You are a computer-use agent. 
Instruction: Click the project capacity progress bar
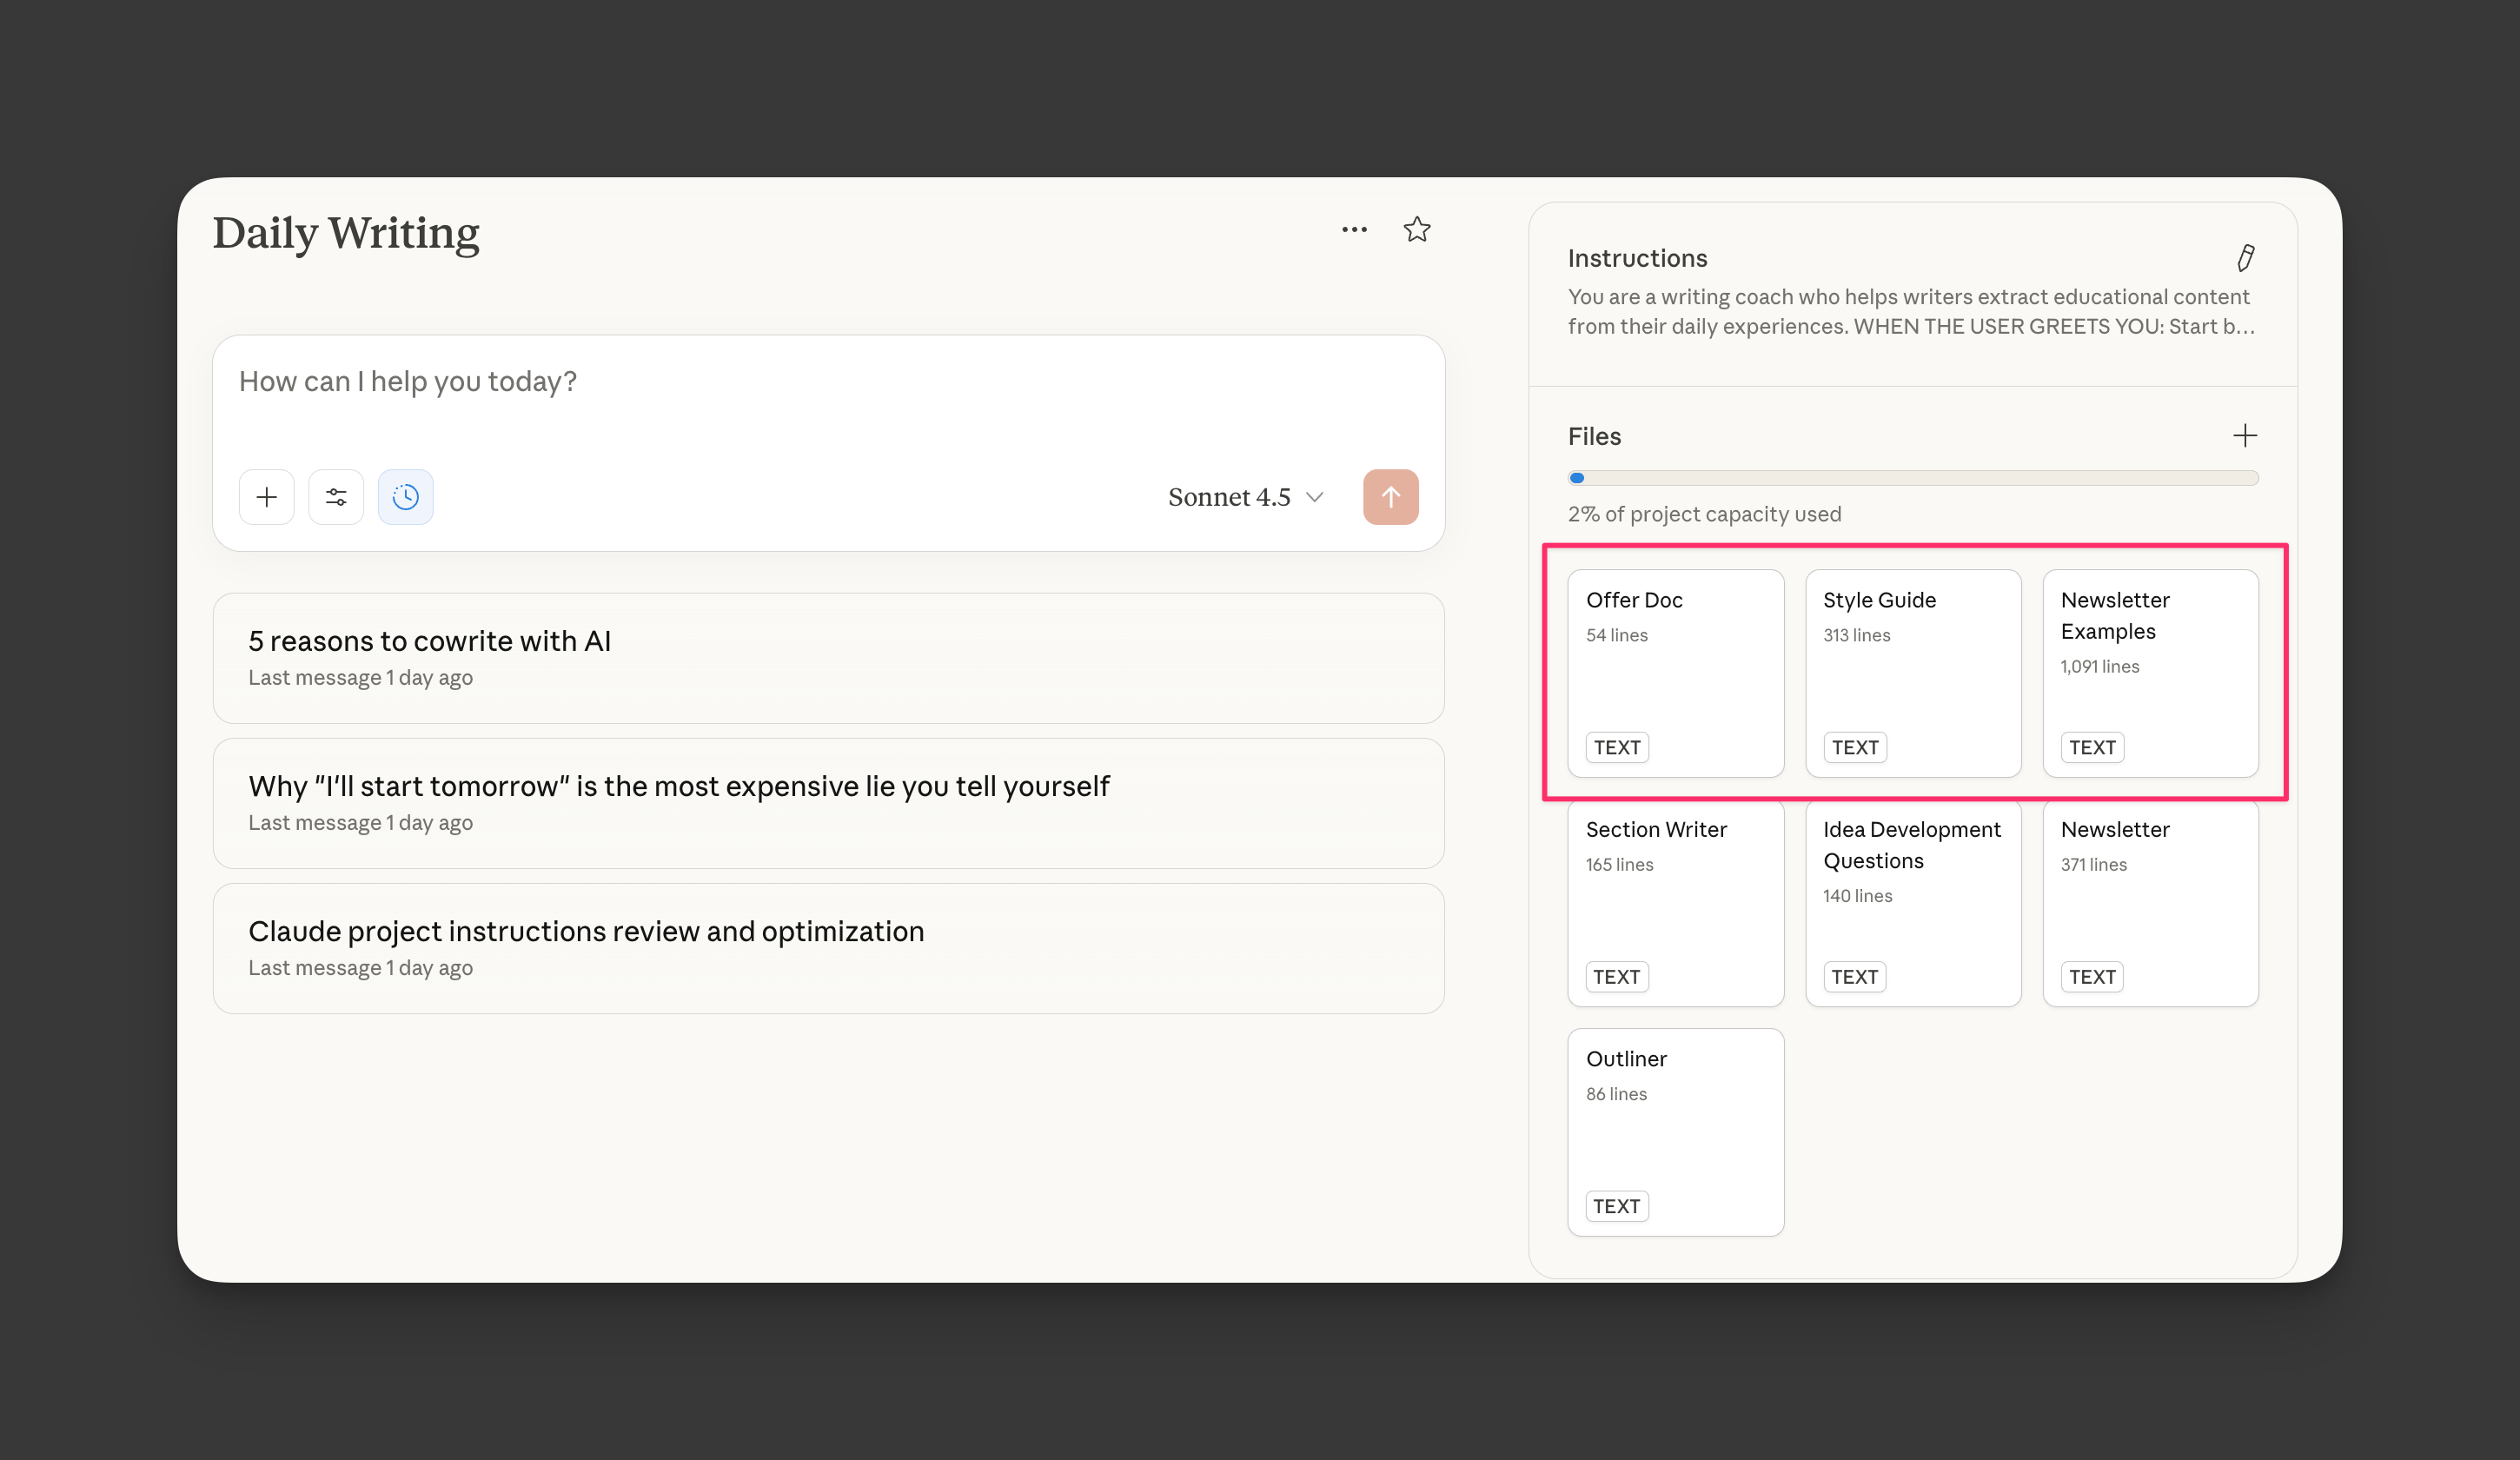tap(1912, 478)
